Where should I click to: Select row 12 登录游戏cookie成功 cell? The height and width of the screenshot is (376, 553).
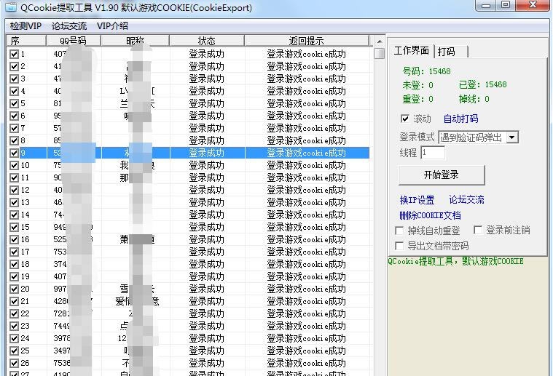pyautogui.click(x=307, y=190)
